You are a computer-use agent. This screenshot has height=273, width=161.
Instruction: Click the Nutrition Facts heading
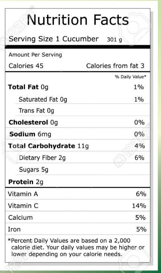78,20
